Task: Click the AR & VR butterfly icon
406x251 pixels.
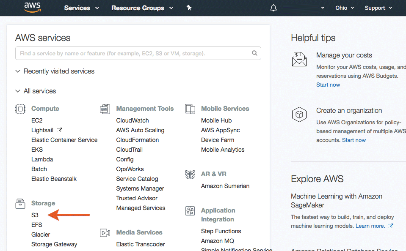Action: pyautogui.click(x=190, y=175)
